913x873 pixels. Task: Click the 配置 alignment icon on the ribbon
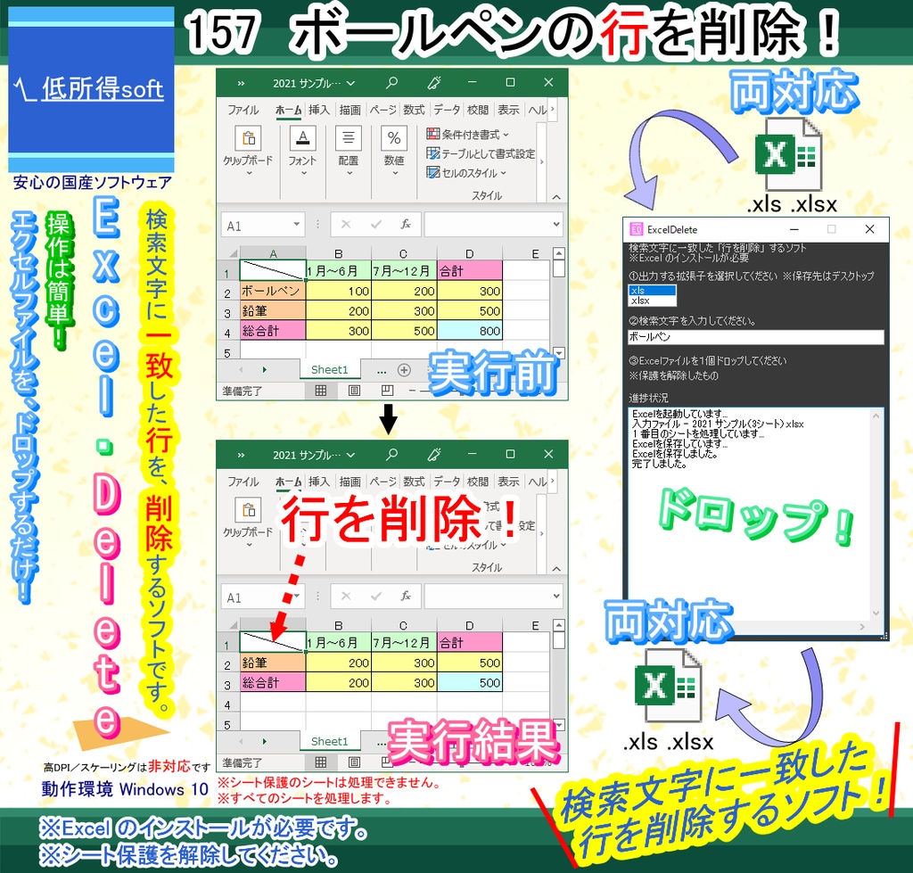349,137
